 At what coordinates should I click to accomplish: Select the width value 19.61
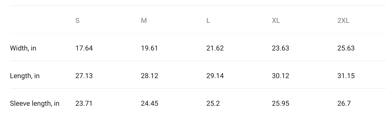149,48
